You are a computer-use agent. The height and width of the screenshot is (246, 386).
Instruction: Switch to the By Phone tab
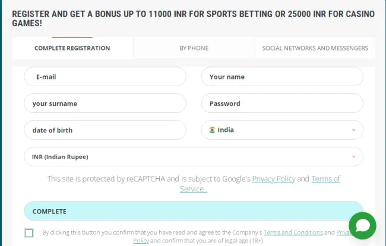tap(194, 48)
